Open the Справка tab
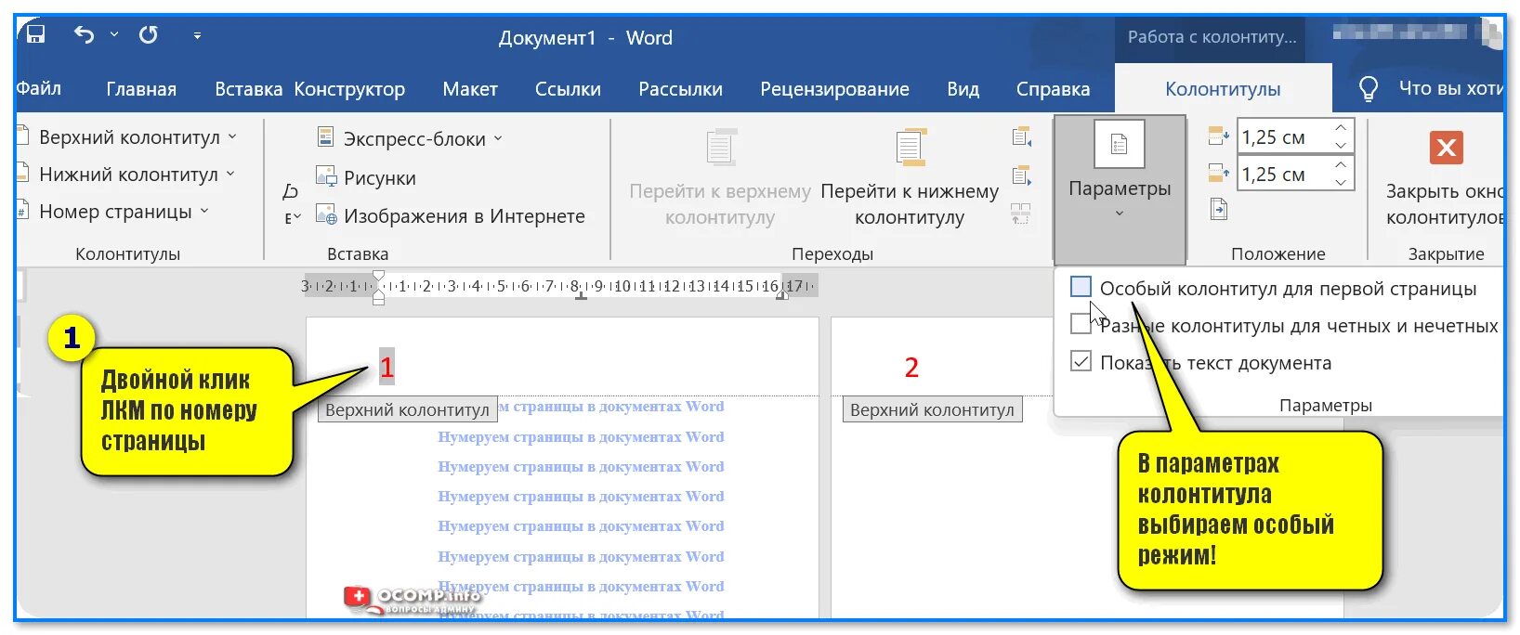Image resolution: width=1520 pixels, height=635 pixels. click(1053, 89)
